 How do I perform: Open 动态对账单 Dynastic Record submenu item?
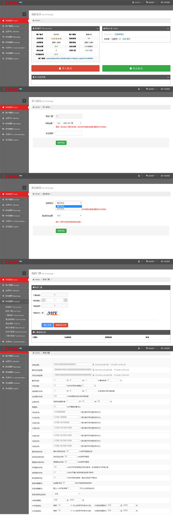pyautogui.click(x=16, y=332)
